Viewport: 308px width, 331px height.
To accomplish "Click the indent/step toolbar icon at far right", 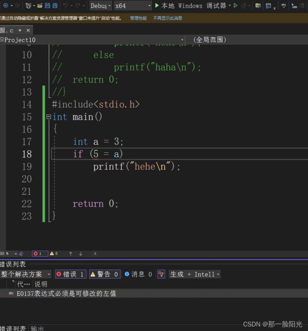I will [294, 6].
